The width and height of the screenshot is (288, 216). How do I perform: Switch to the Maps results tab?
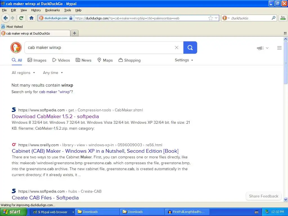pos(105,60)
